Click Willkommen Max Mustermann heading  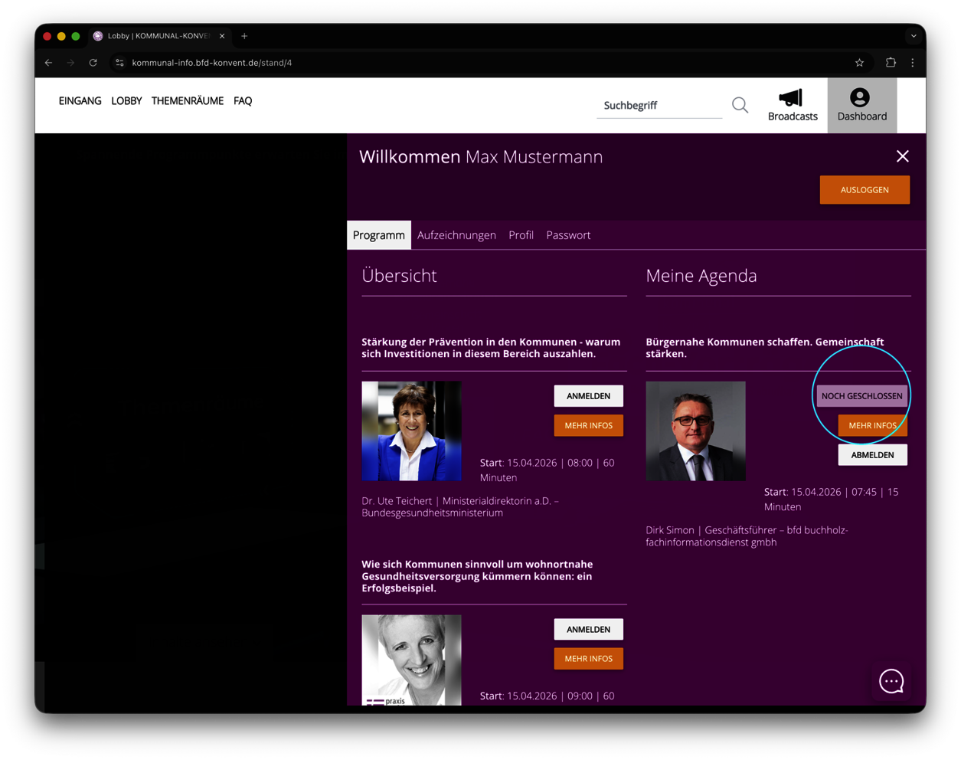click(481, 157)
